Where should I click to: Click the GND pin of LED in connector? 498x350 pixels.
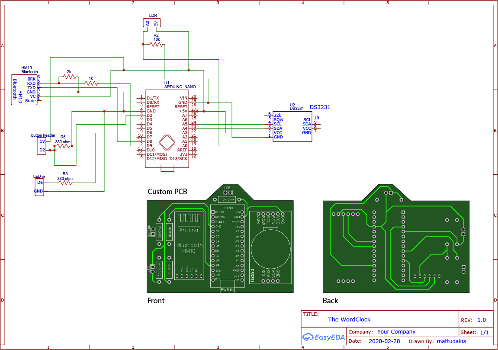(39, 191)
